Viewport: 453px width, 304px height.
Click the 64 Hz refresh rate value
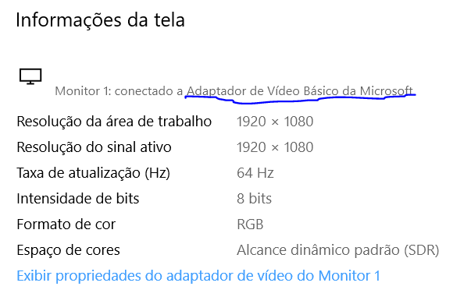255,173
